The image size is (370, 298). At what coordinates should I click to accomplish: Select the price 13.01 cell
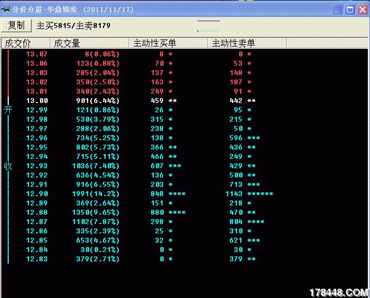(37, 91)
